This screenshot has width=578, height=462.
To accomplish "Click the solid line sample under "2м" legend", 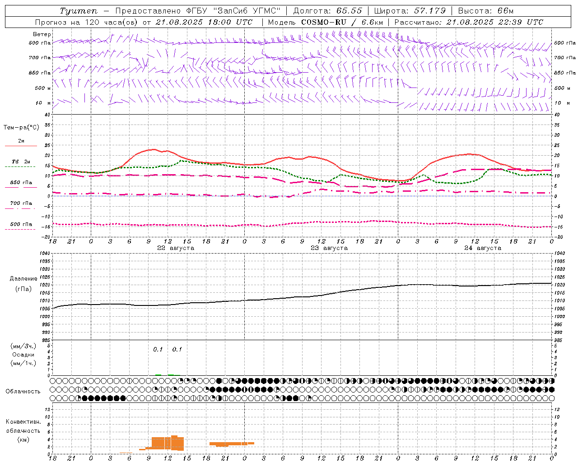I will pos(21,146).
